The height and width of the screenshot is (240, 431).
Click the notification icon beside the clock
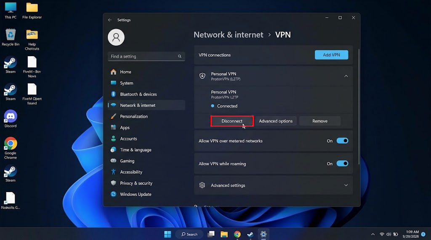(423, 234)
